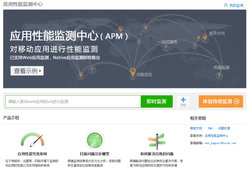The width and height of the screenshot is (248, 171).
Task: Click the 问题定位 map label
Action: (x=144, y=75)
